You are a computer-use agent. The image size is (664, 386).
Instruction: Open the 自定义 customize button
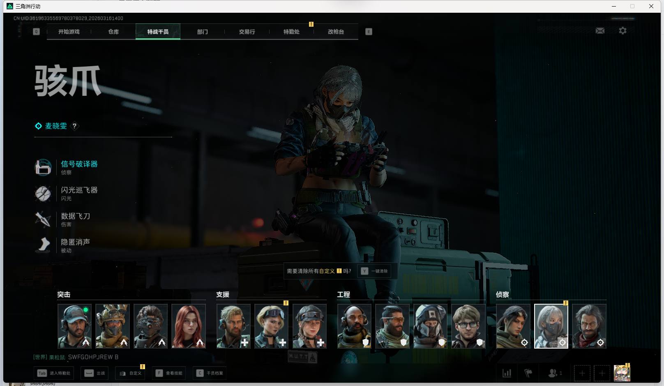[x=130, y=373]
